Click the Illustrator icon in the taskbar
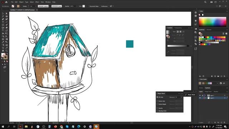 (x=20, y=126)
